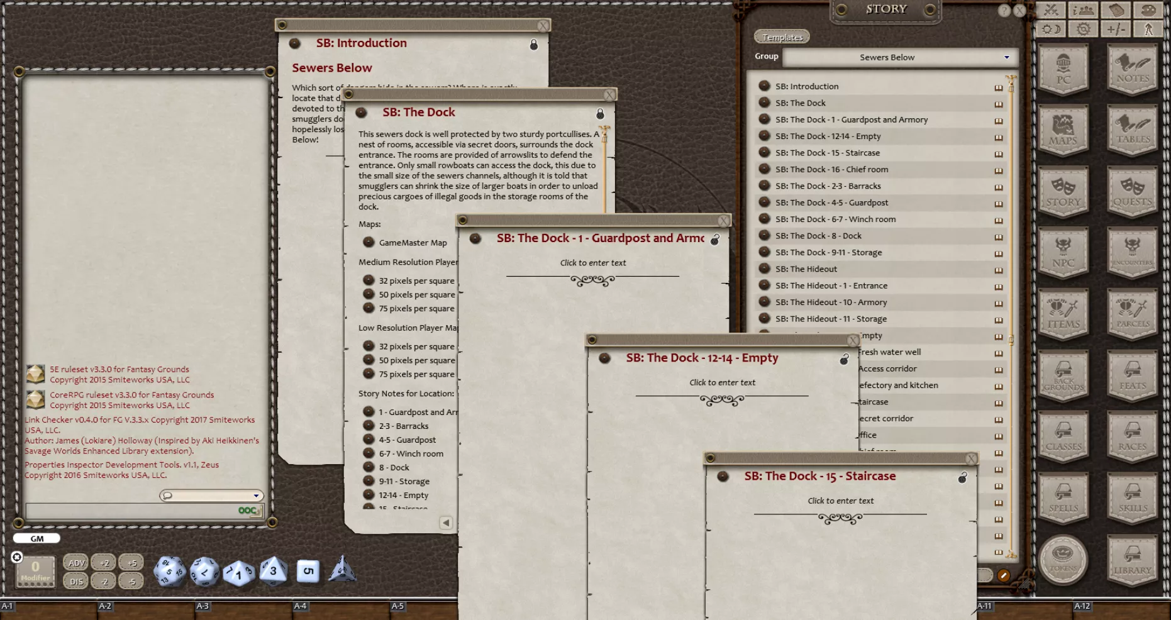This screenshot has height=620, width=1171.
Task: Open the Parcels sidebar badge
Action: (1133, 314)
